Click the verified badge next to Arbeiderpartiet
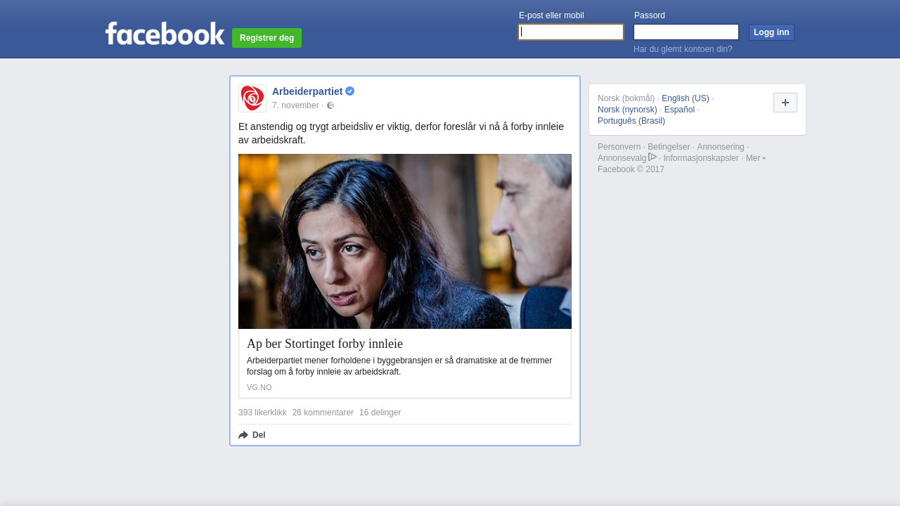900x506 pixels. (x=350, y=91)
